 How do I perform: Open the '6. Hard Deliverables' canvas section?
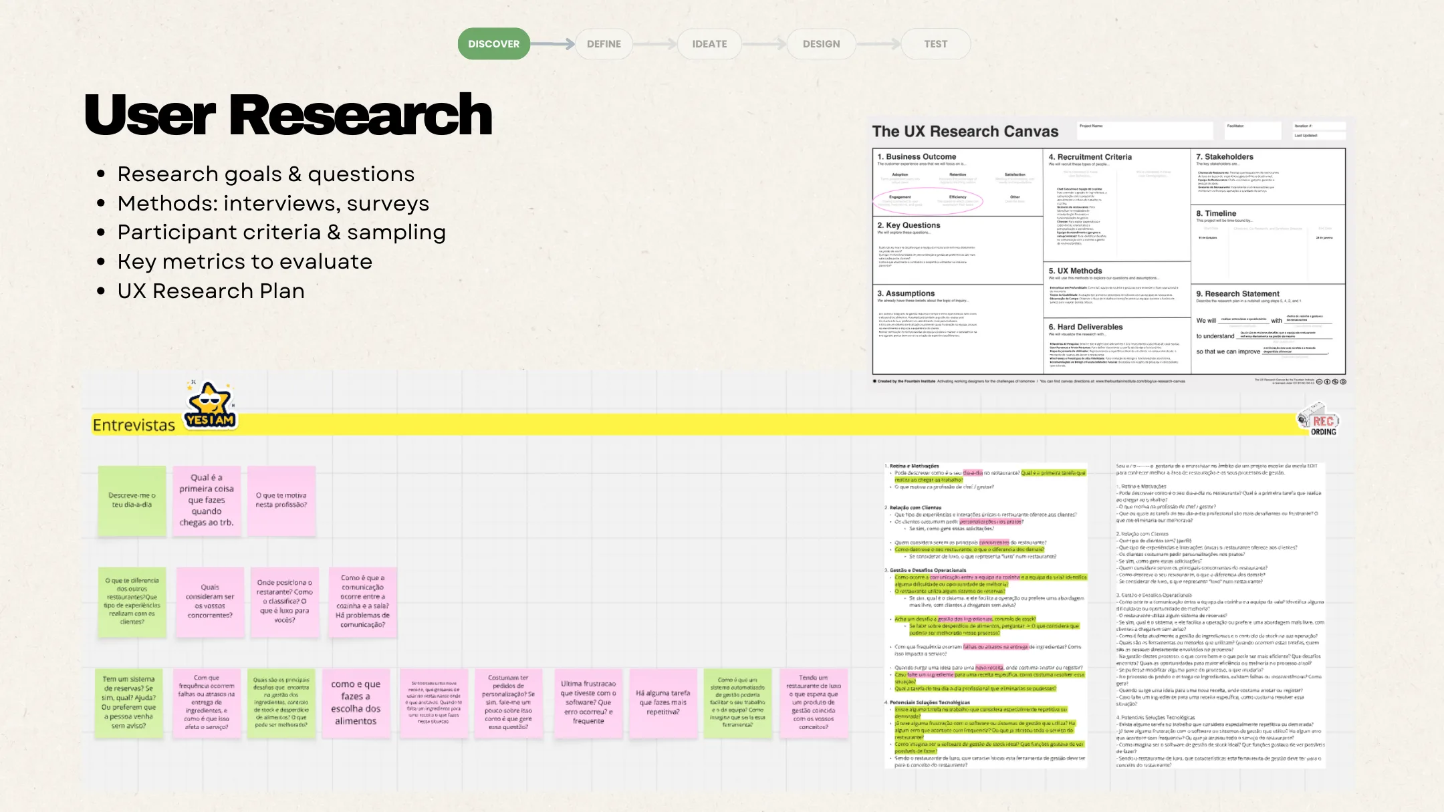pyautogui.click(x=1117, y=346)
